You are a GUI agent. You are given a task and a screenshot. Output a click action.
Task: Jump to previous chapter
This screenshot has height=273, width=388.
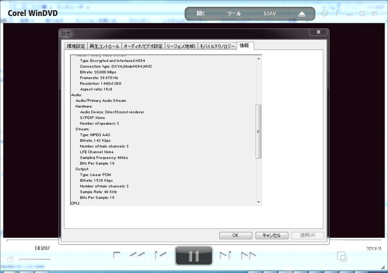pos(161,255)
